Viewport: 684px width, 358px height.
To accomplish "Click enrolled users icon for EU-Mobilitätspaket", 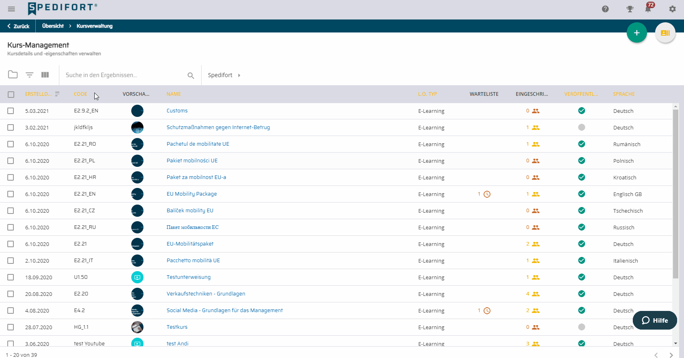I will (536, 244).
